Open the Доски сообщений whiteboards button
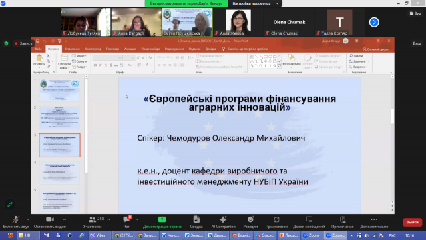 pyautogui.click(x=309, y=222)
